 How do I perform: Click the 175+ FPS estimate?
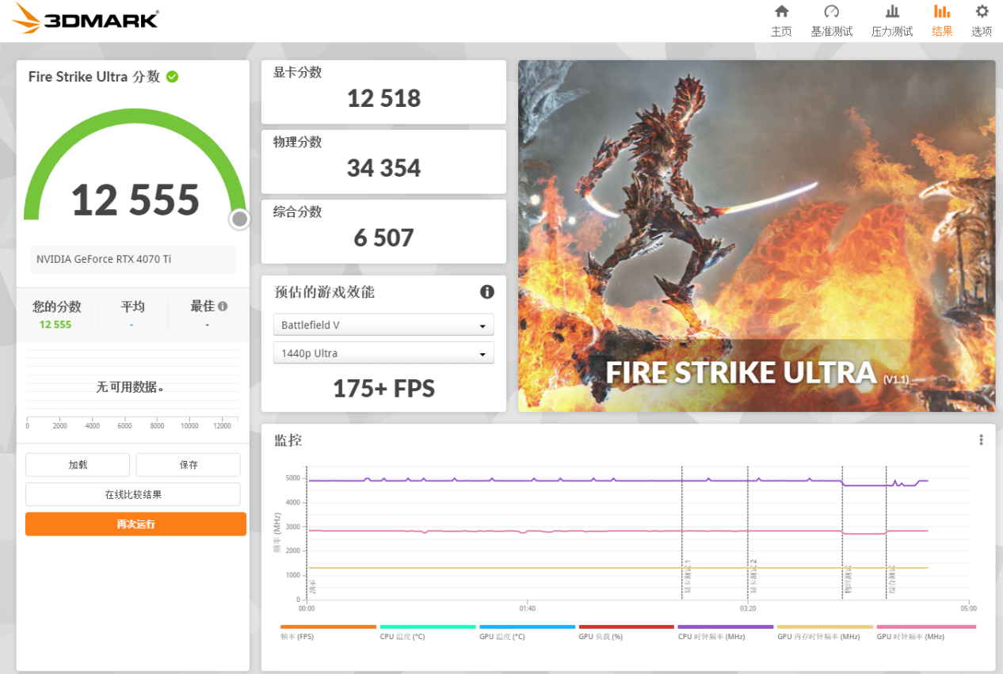(383, 388)
